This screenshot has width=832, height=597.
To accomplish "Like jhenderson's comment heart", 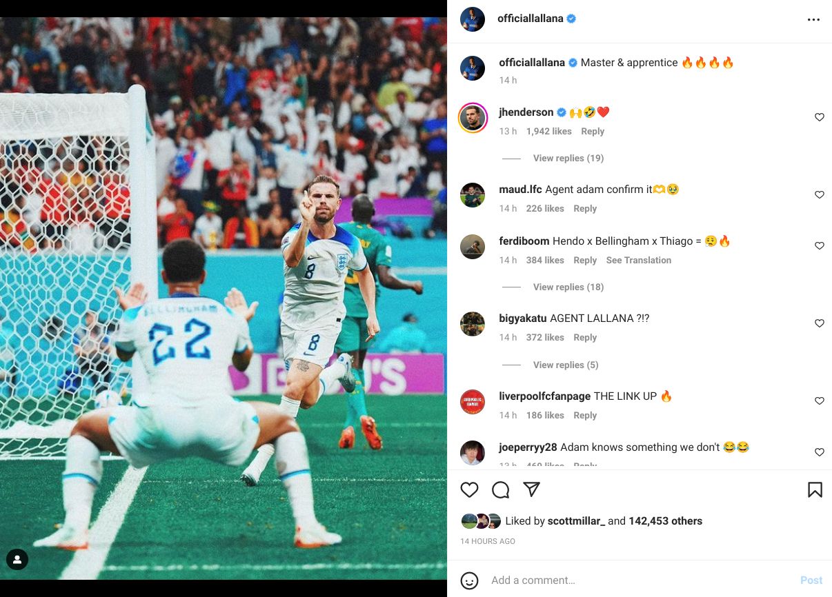I will [x=820, y=117].
